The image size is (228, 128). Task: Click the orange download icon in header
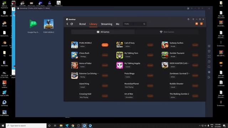coord(201,24)
